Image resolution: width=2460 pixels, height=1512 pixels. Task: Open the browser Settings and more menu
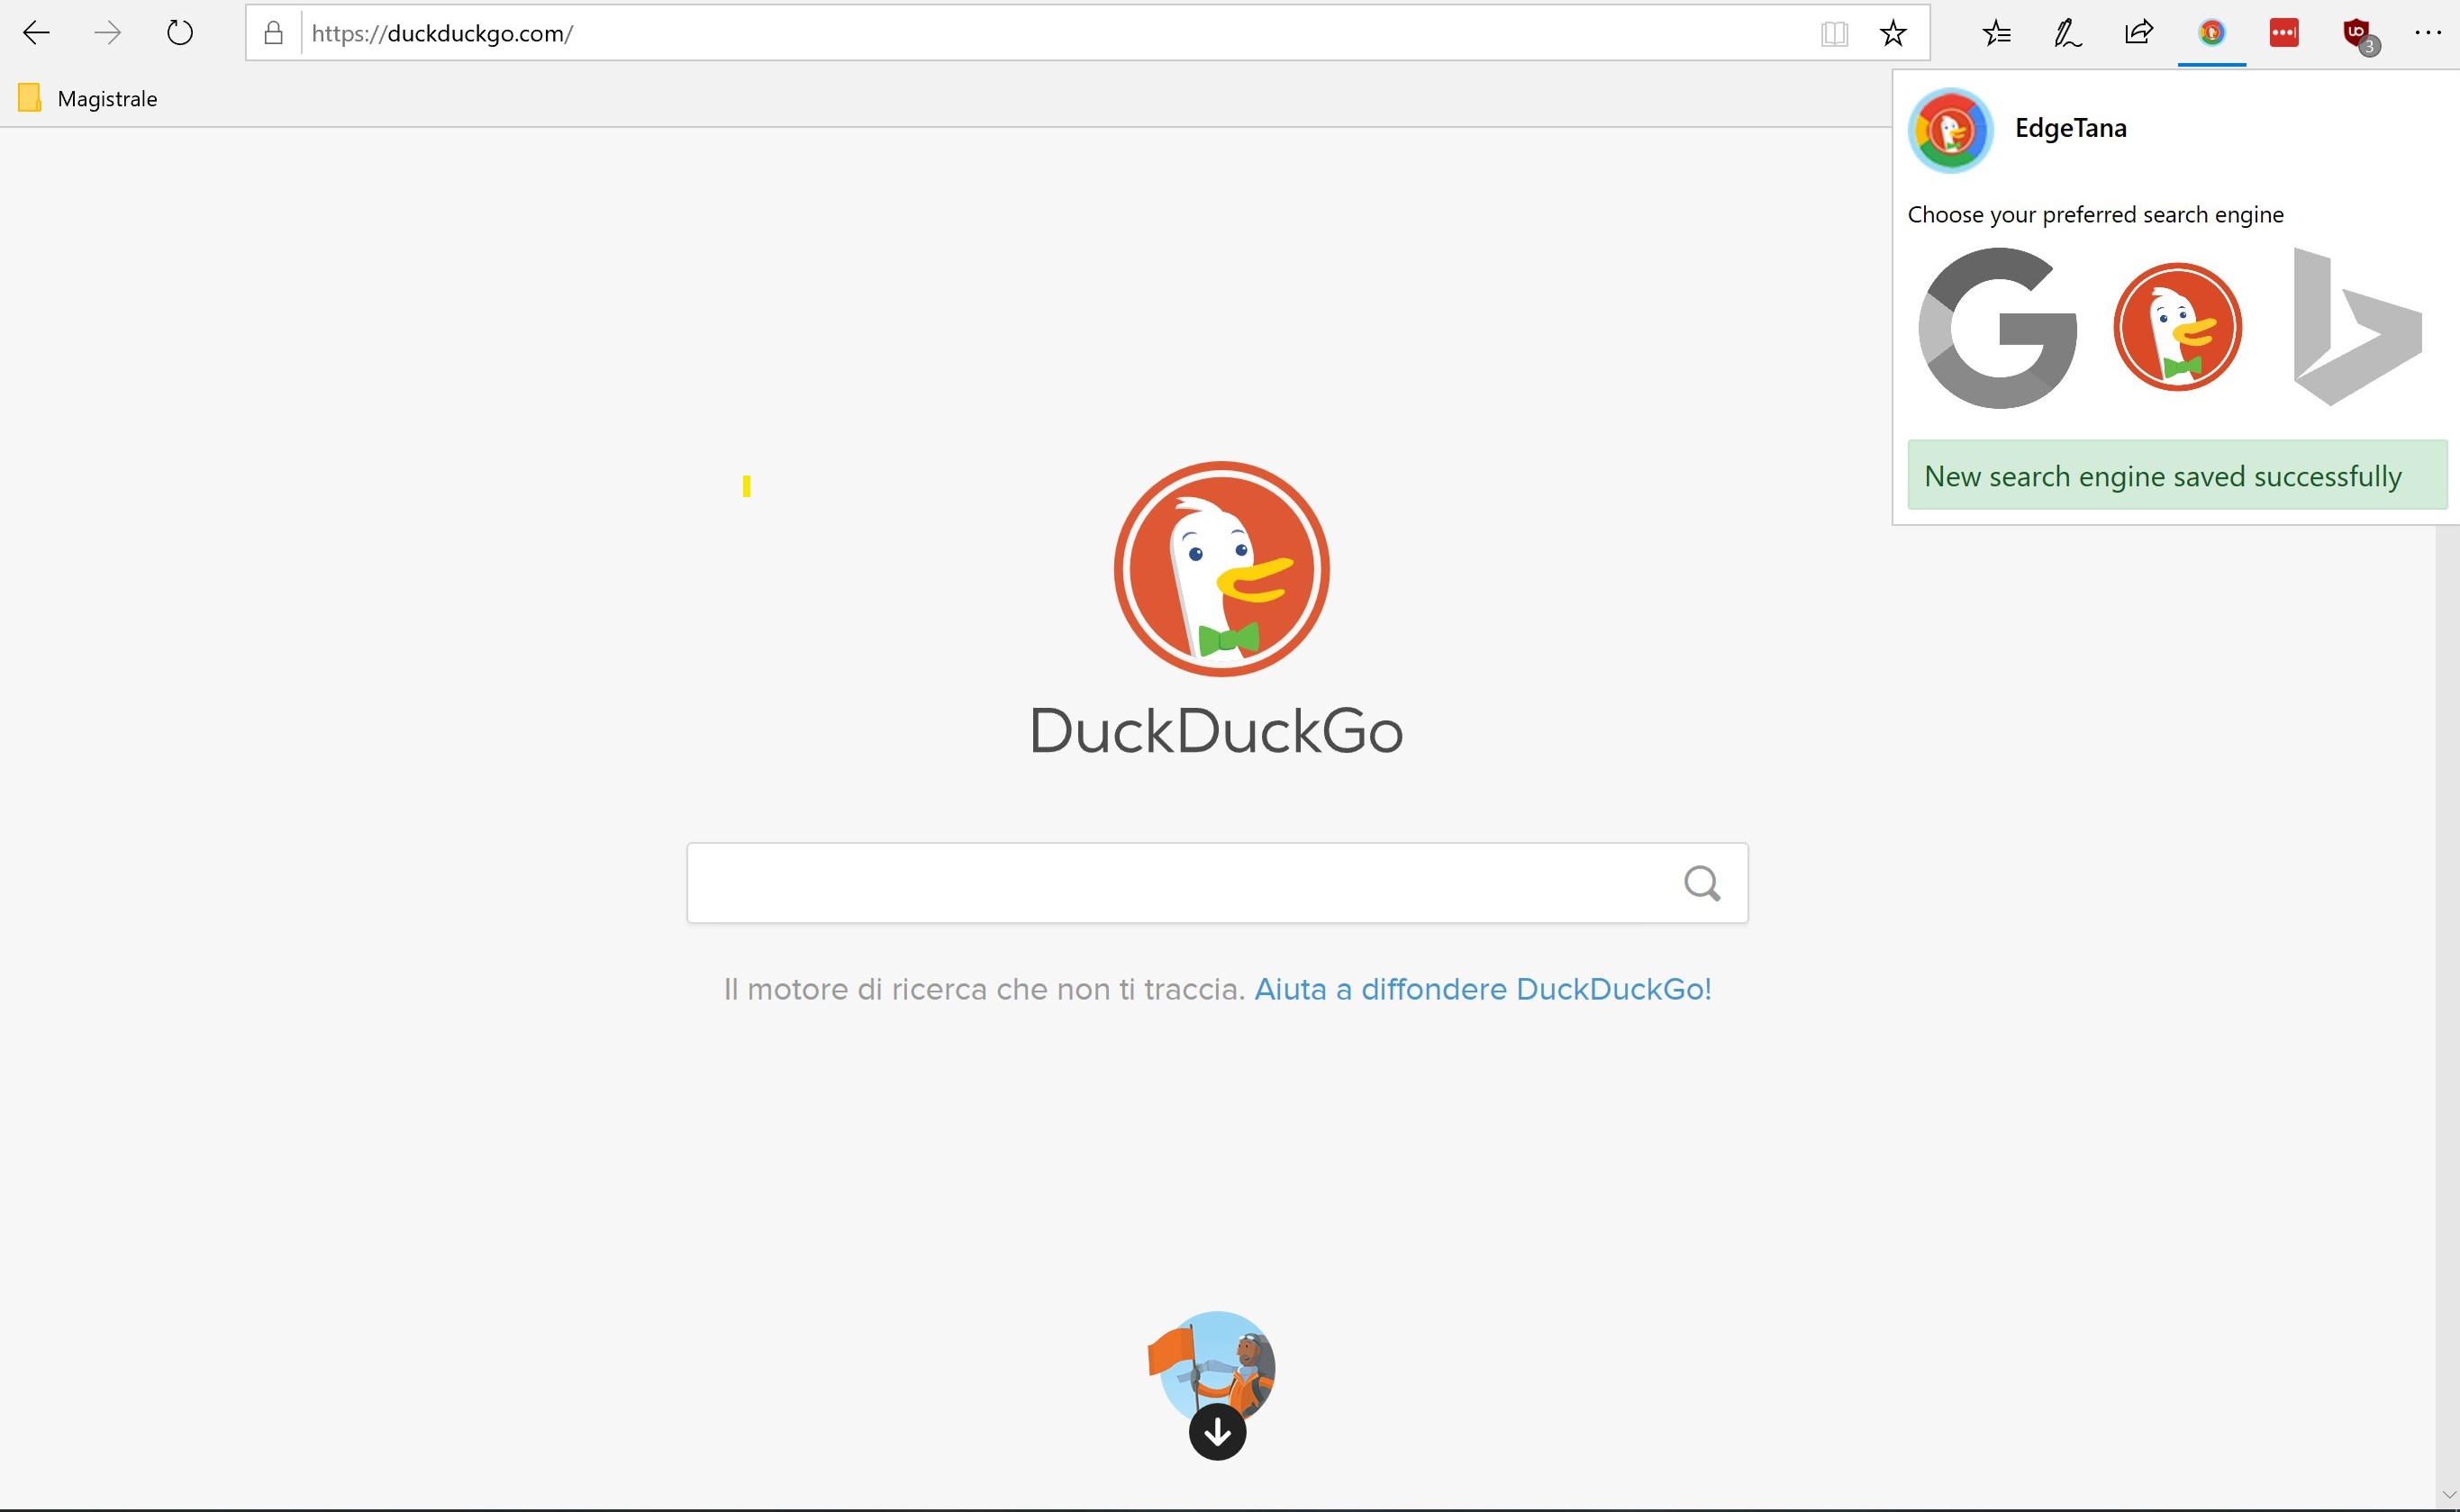[2428, 33]
